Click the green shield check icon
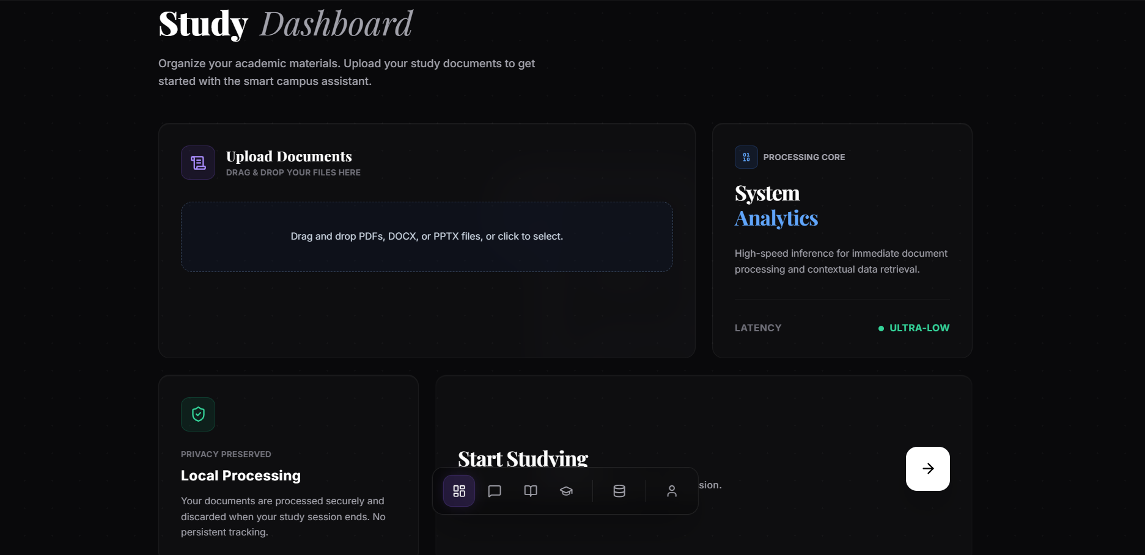Viewport: 1145px width, 555px height. tap(198, 414)
